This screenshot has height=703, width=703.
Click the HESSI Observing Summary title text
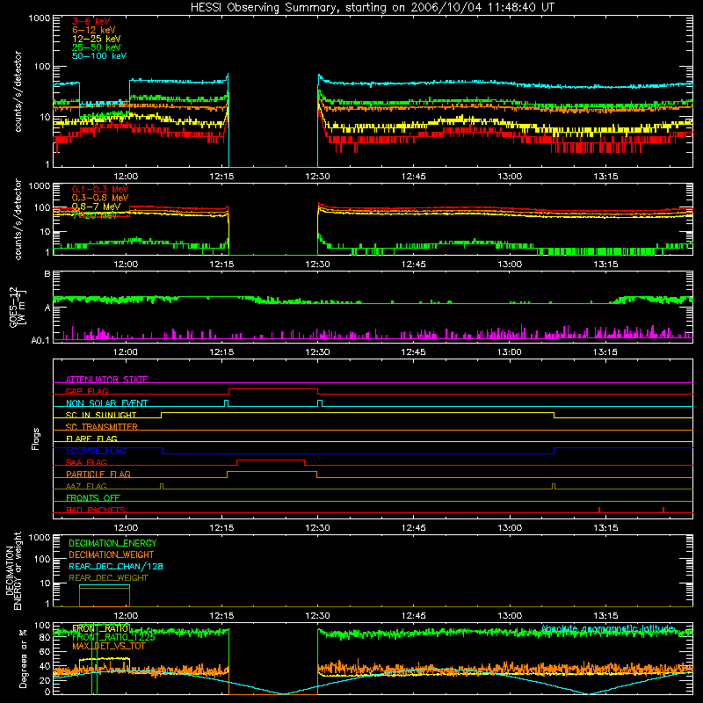(372, 8)
